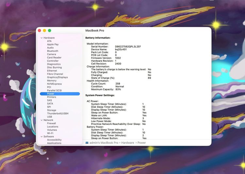This screenshot has height=174, width=245.
Task: Click Hardware in the bottom path bar
Action: point(128,143)
